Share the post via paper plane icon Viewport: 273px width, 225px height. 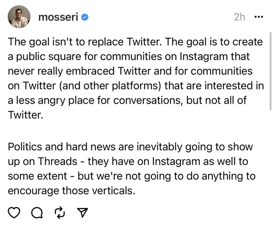[82, 213]
